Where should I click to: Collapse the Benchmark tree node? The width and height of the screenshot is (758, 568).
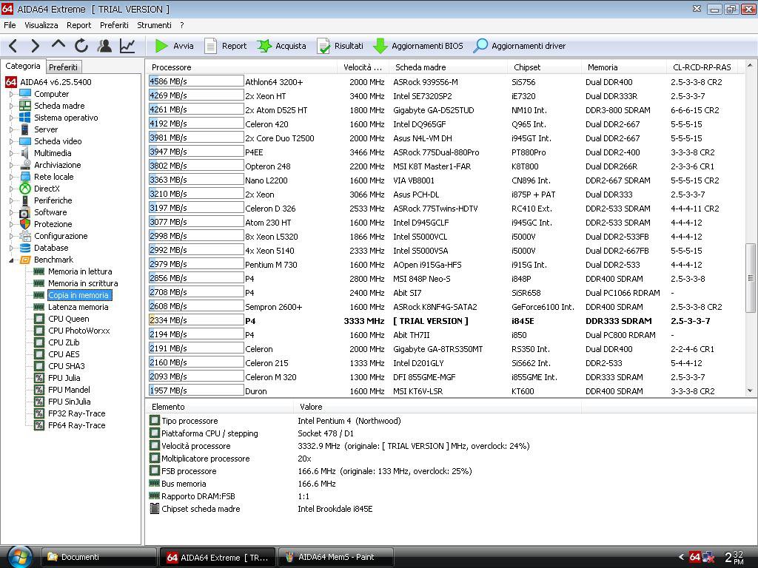pyautogui.click(x=11, y=260)
